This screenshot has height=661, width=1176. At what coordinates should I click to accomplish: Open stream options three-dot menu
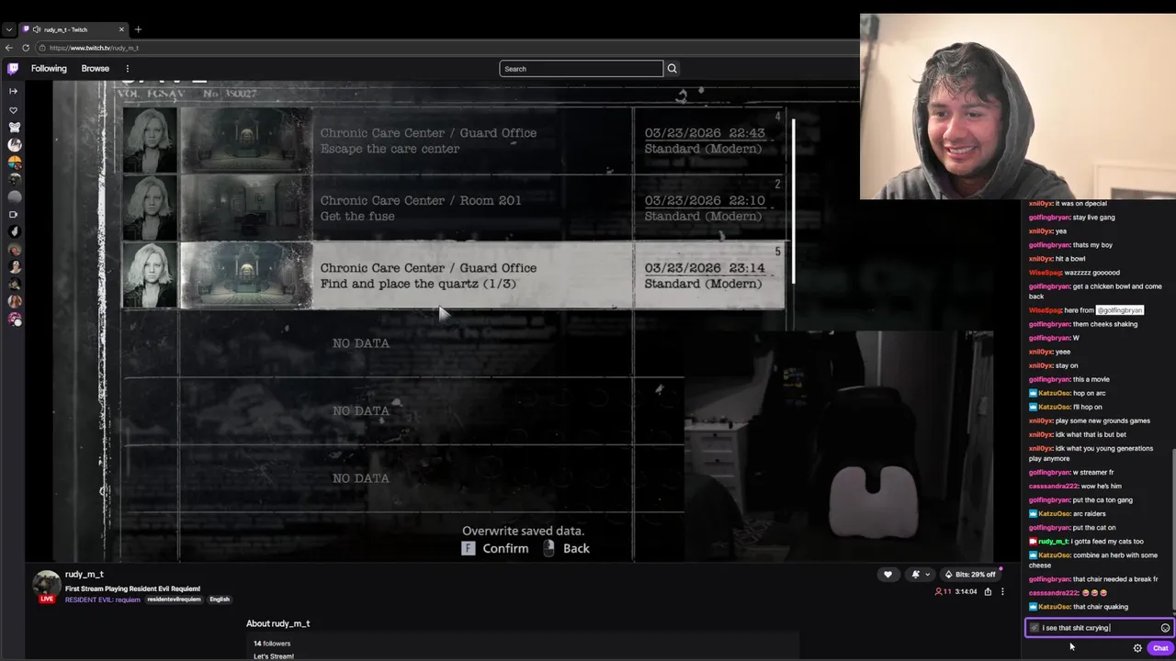coord(1002,592)
